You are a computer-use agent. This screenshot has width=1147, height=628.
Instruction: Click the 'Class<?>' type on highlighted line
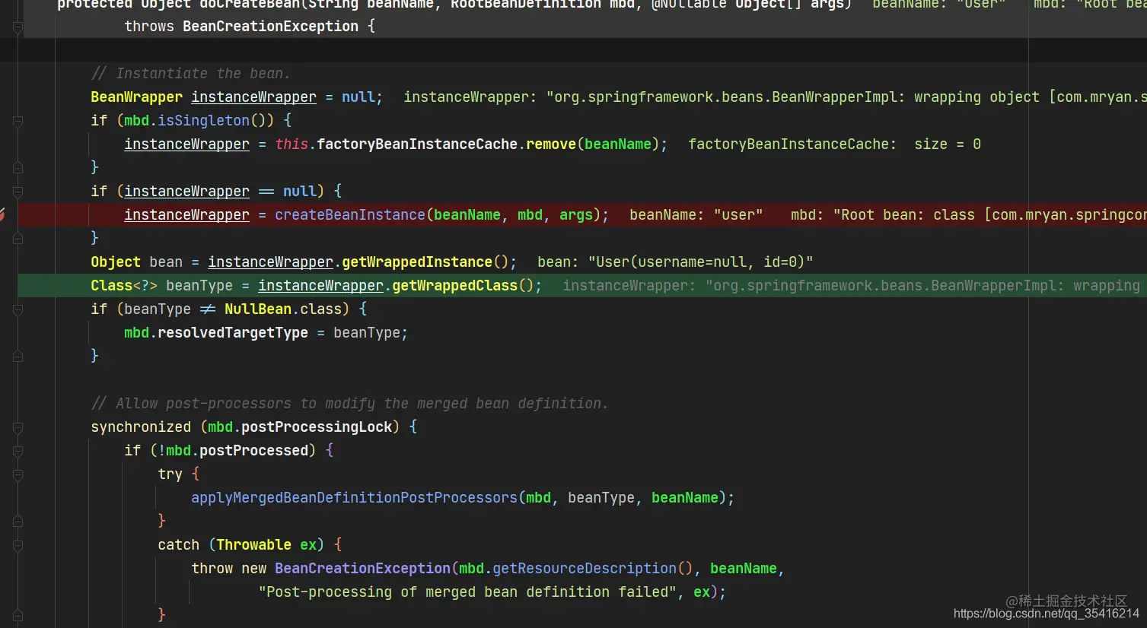124,286
